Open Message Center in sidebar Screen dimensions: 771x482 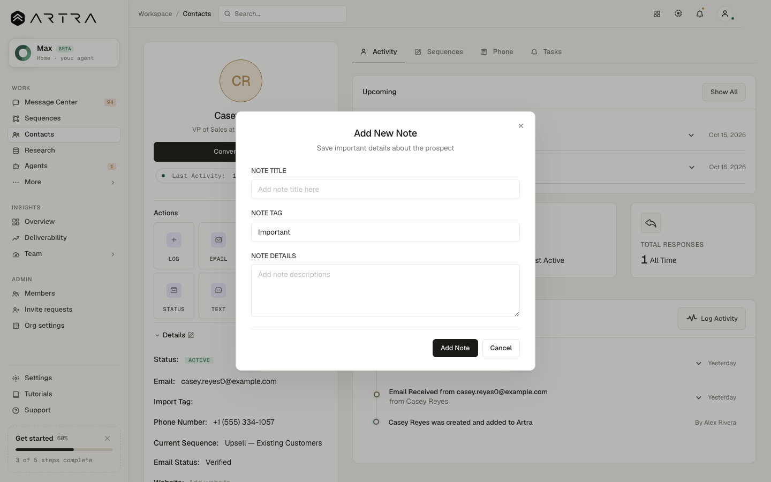(64, 102)
